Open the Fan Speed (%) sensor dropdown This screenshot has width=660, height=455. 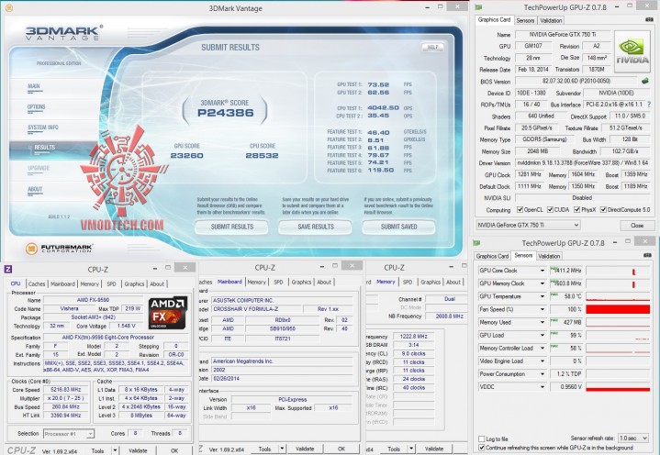[543, 309]
